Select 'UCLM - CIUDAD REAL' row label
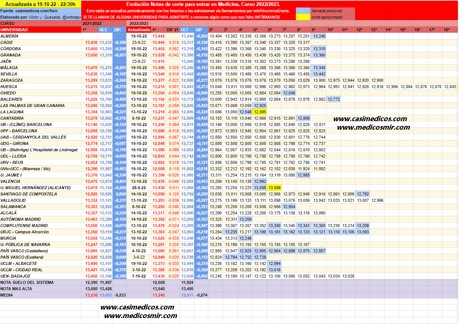The image size is (459, 324). [x=41, y=270]
